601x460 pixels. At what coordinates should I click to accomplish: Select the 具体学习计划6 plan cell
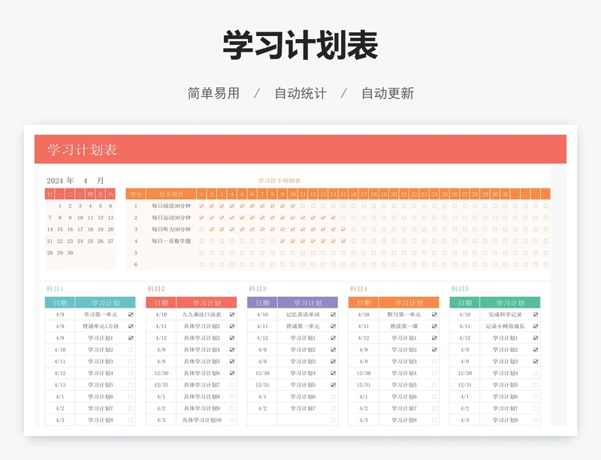point(201,373)
